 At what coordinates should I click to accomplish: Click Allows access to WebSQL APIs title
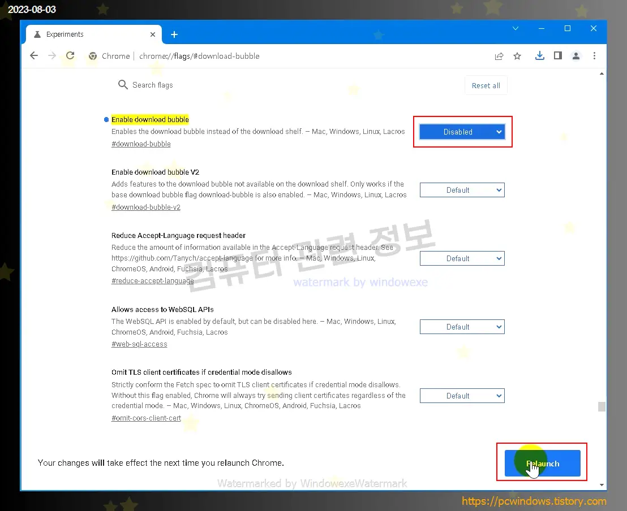point(162,309)
